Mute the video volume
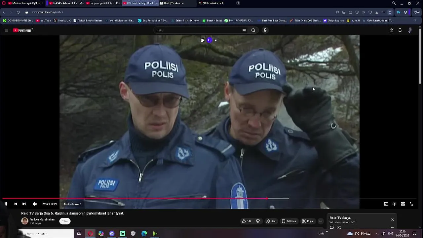423x238 pixels. point(35,204)
